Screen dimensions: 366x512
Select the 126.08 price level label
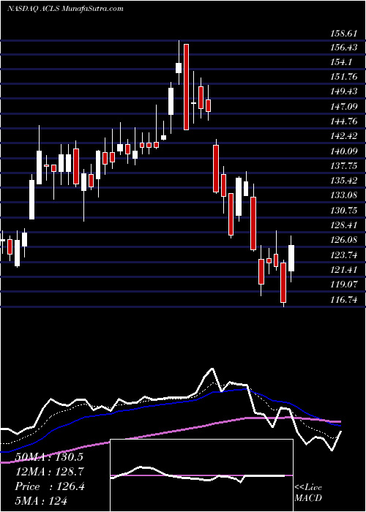click(x=345, y=240)
